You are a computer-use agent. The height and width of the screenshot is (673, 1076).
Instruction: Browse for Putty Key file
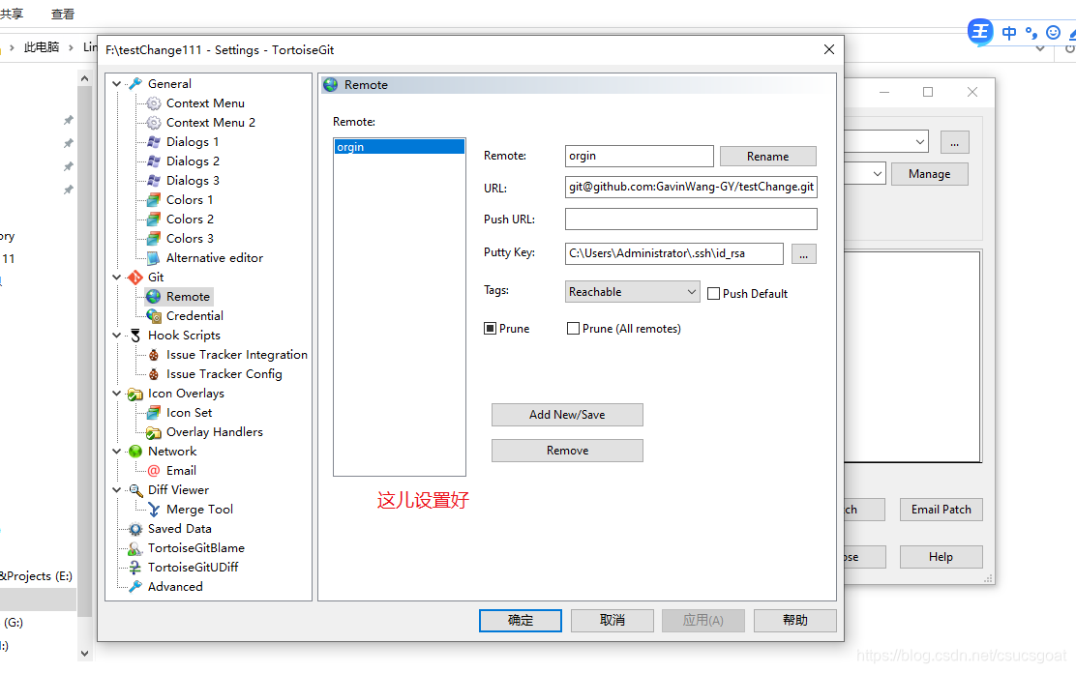803,254
